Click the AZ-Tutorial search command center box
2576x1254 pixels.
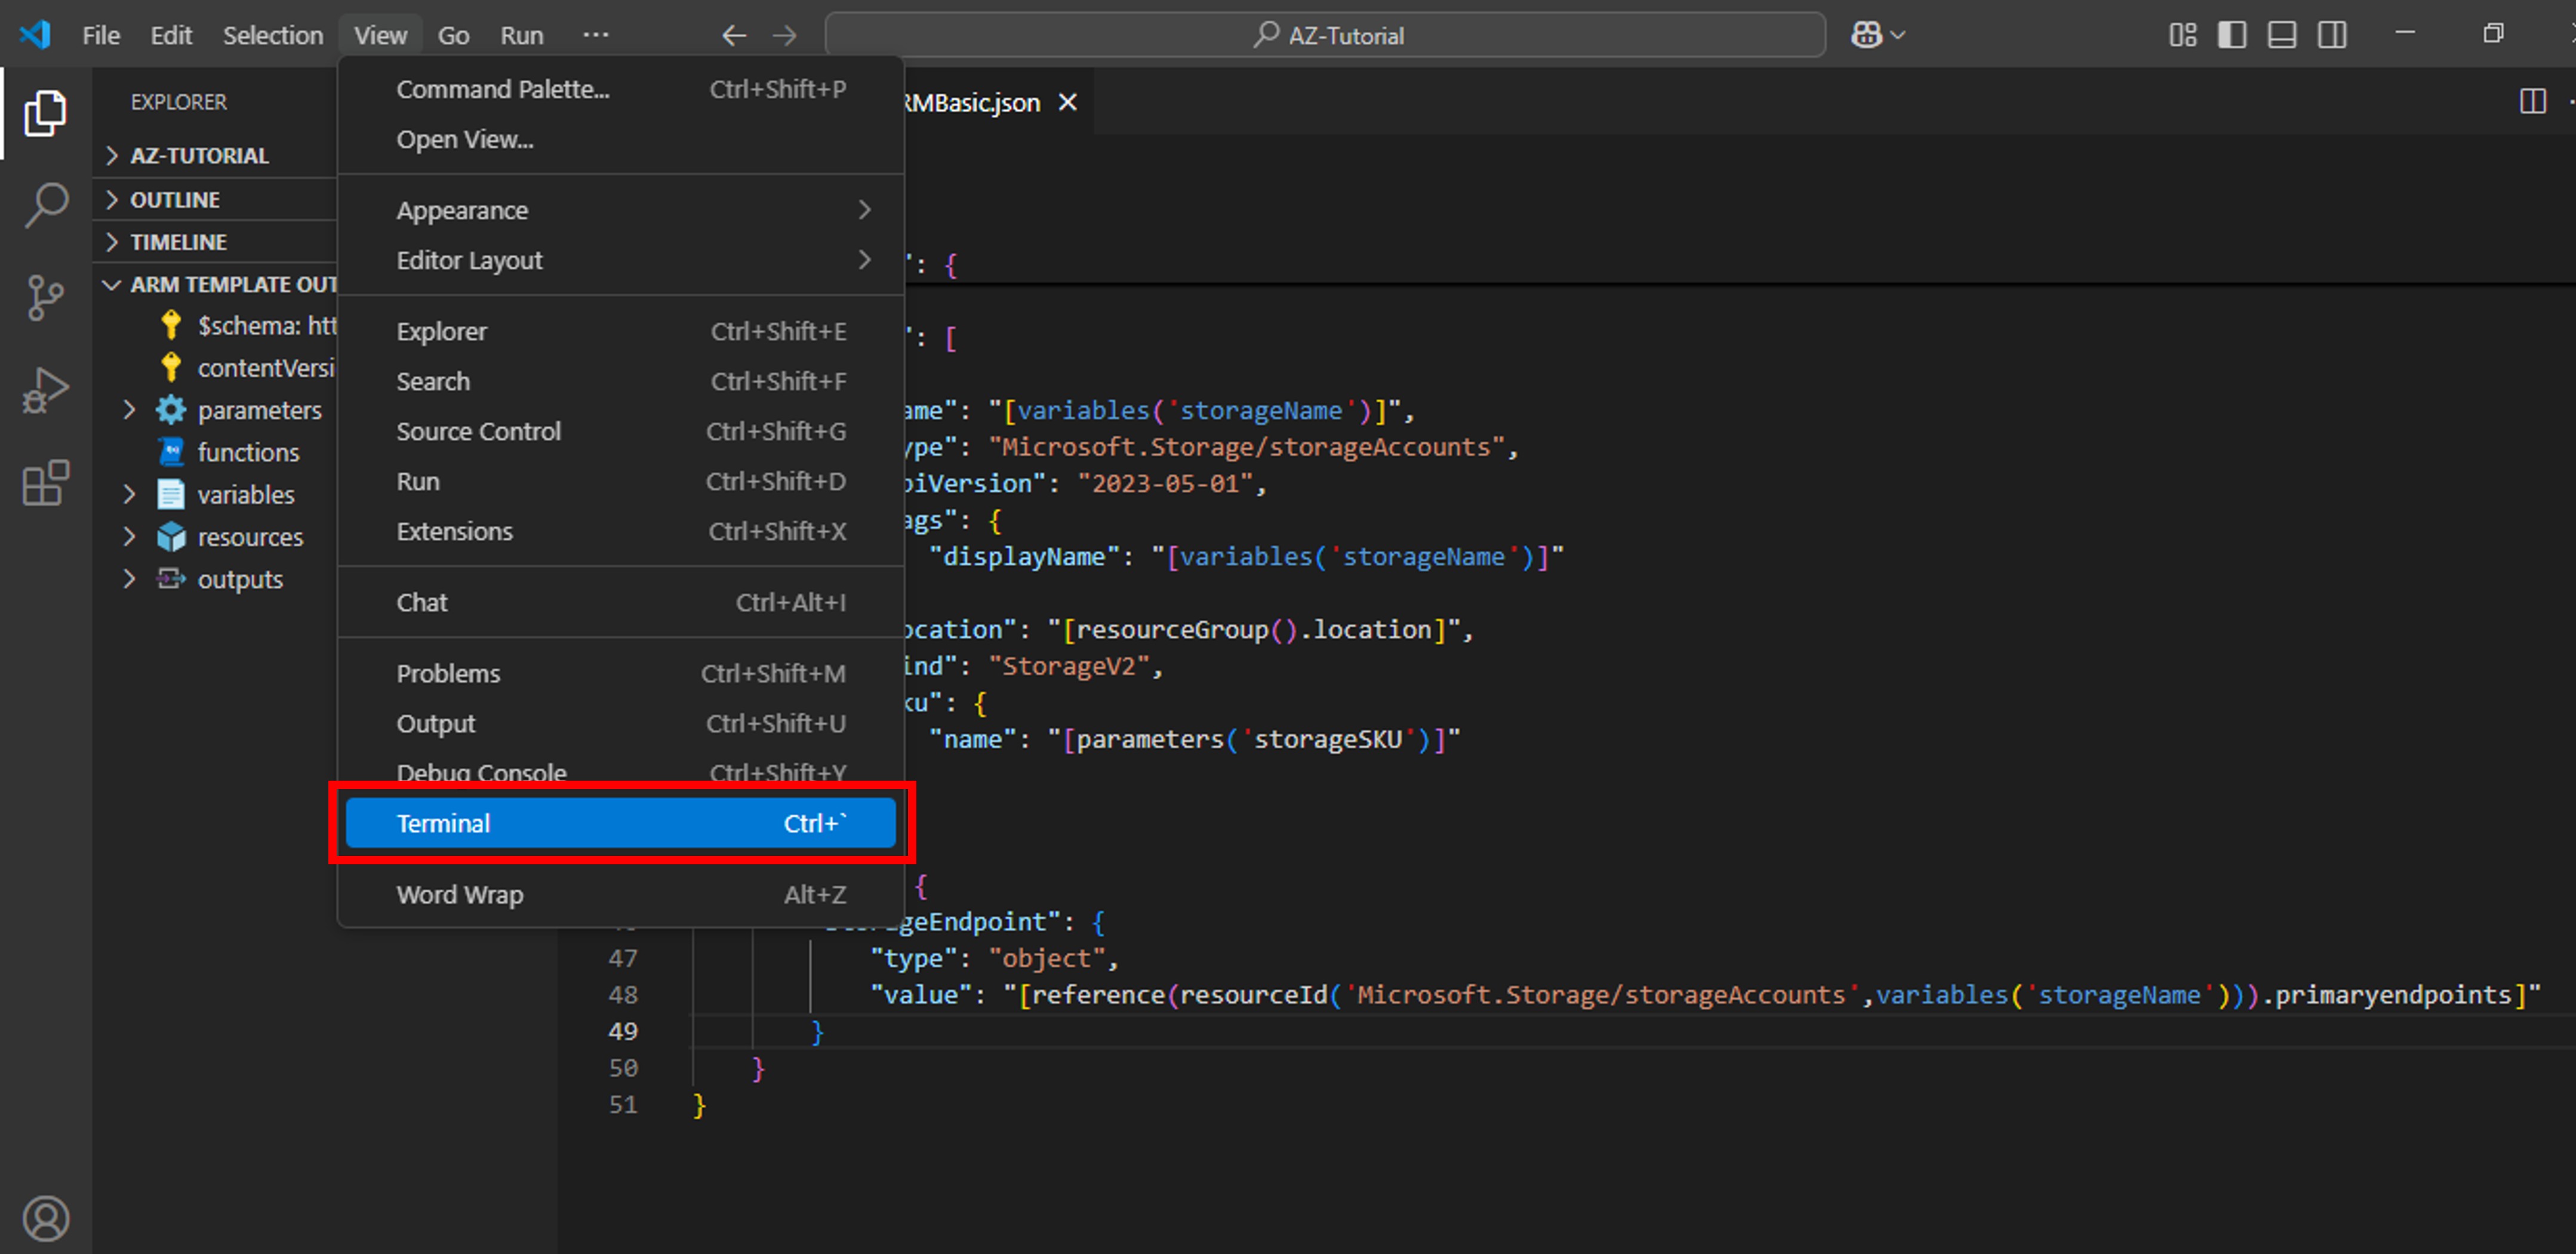coord(1326,35)
